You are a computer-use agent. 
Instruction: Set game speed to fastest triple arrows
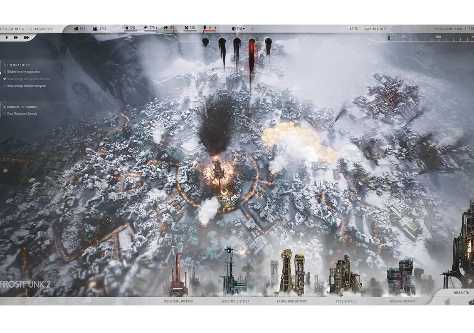pyautogui.click(x=27, y=37)
